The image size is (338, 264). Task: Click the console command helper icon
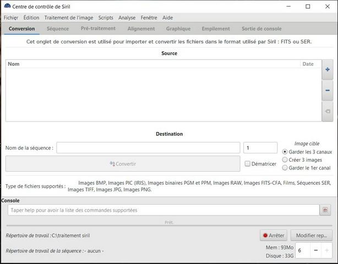click(325, 210)
